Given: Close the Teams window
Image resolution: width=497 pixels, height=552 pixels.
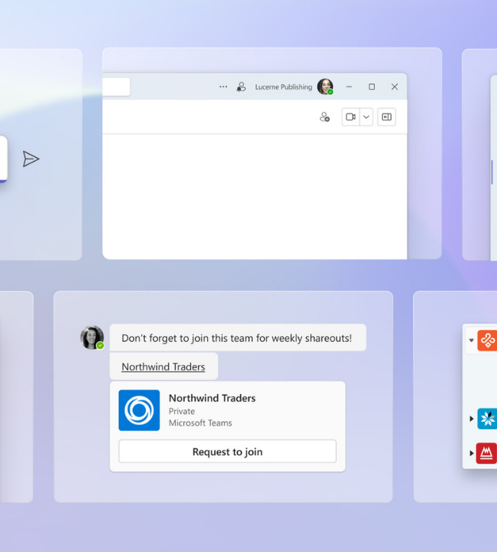Looking at the screenshot, I should coord(394,87).
